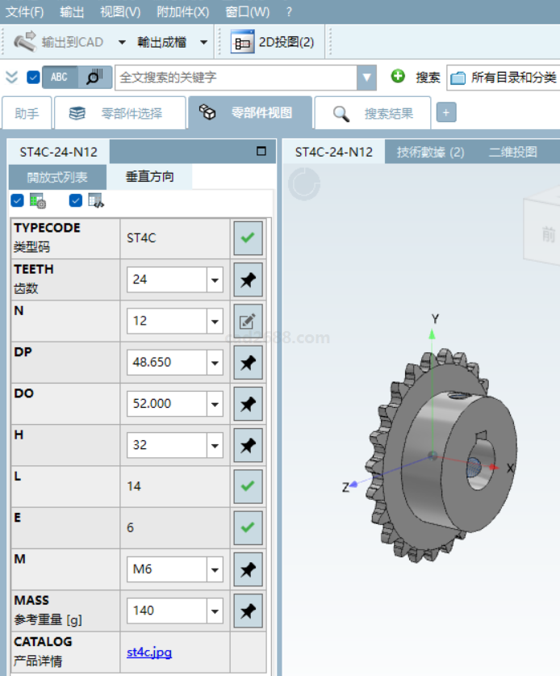This screenshot has height=676, width=560.
Task: Switch to the 零部件选择 tab
Action: (x=119, y=114)
